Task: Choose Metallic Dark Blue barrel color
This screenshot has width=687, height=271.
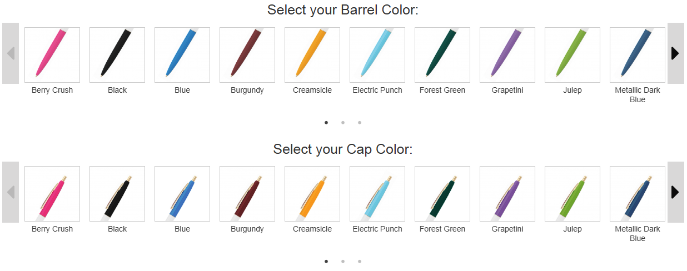Action: (638, 55)
